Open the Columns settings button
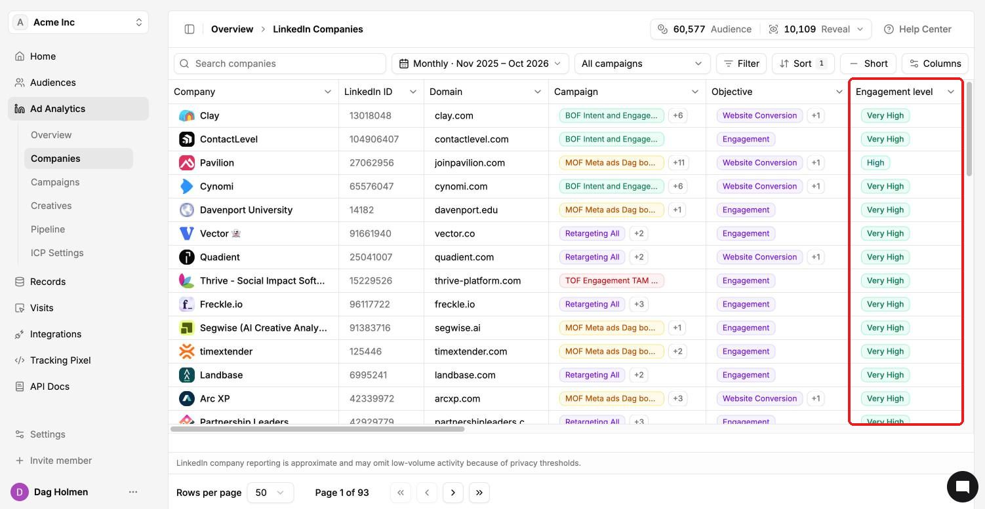Screen dimensions: 985x509 [935, 64]
